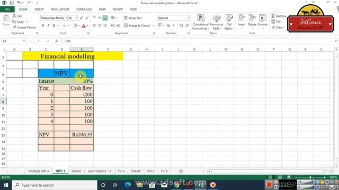Apply Comma Style

(174, 25)
